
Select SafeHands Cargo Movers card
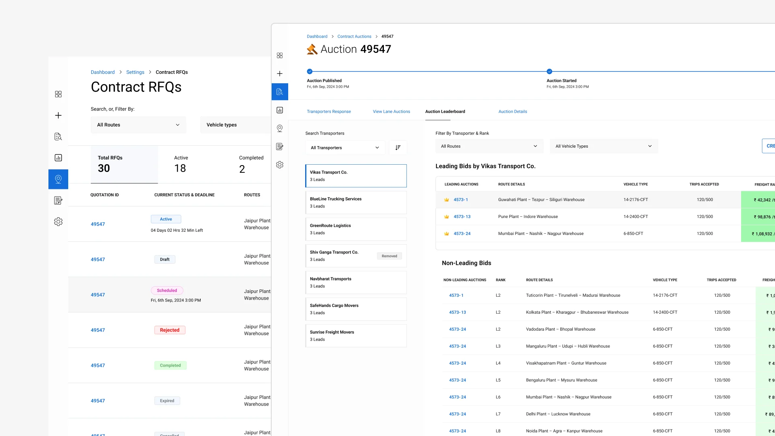click(x=356, y=309)
